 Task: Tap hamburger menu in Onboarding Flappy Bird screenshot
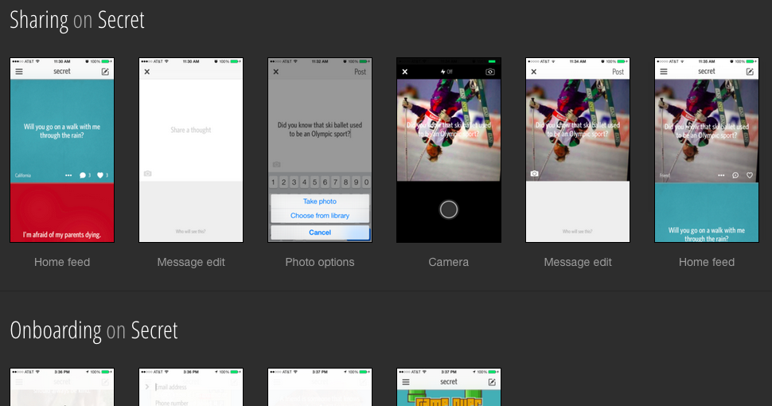pyautogui.click(x=406, y=382)
